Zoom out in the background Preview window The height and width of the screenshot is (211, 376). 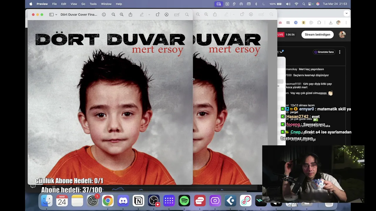click(x=198, y=14)
